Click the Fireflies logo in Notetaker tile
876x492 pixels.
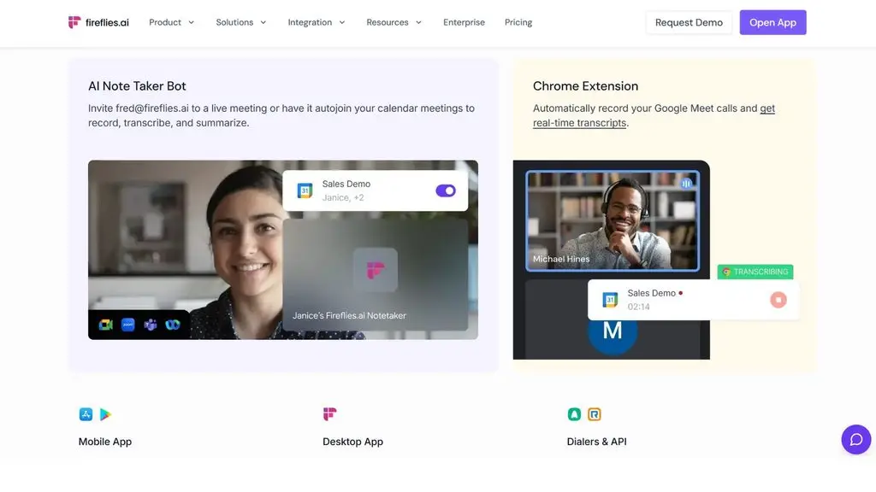coord(376,270)
